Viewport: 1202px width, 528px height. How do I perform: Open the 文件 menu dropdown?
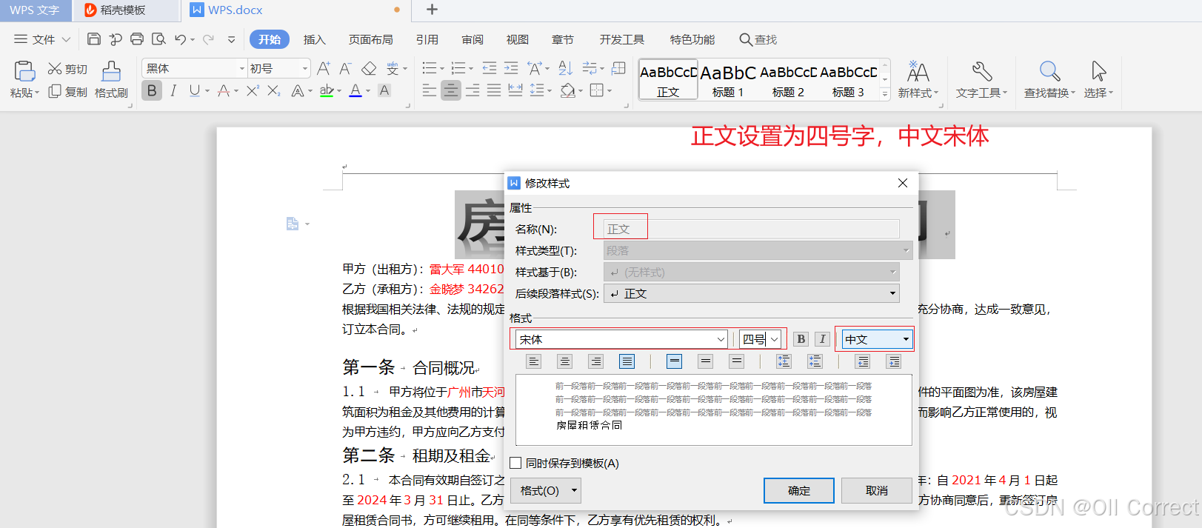click(43, 39)
